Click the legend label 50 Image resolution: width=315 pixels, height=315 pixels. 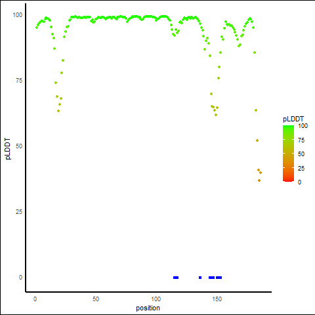click(x=301, y=154)
